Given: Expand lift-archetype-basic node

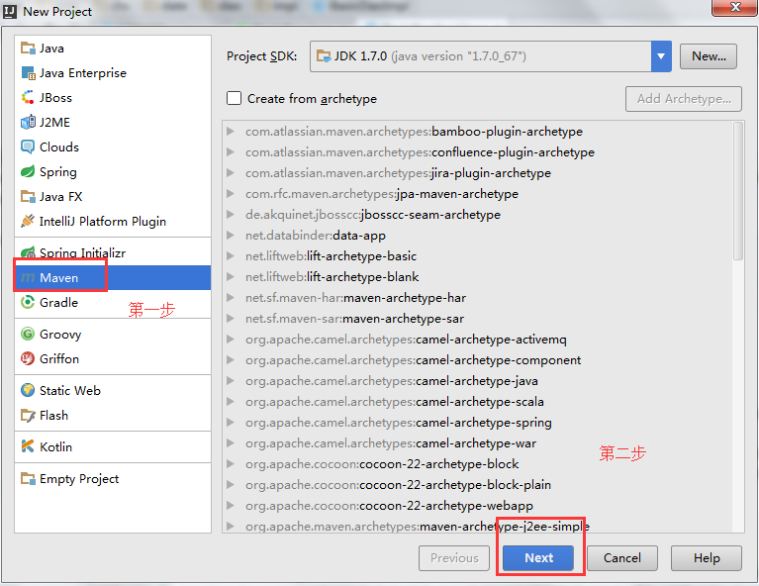Looking at the screenshot, I should tap(231, 256).
